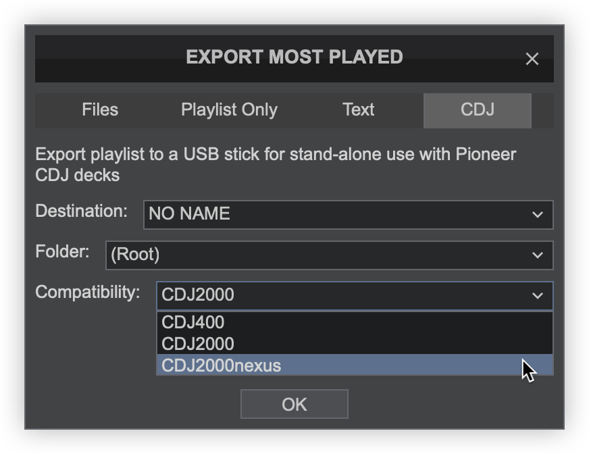The image size is (589, 454).
Task: Open the Playlist Only tab
Action: pyautogui.click(x=229, y=110)
